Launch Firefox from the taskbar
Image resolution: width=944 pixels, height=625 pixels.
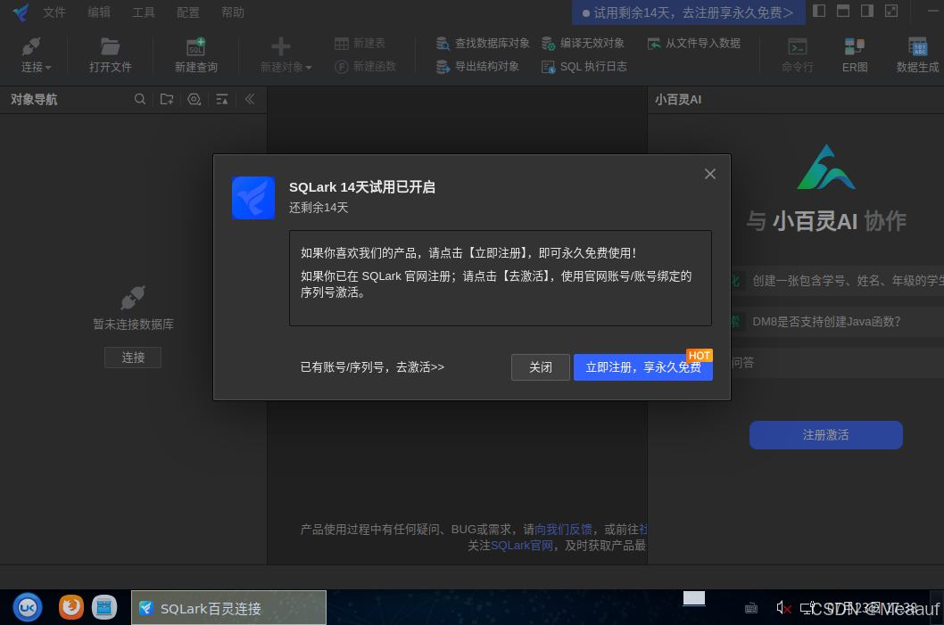point(71,607)
